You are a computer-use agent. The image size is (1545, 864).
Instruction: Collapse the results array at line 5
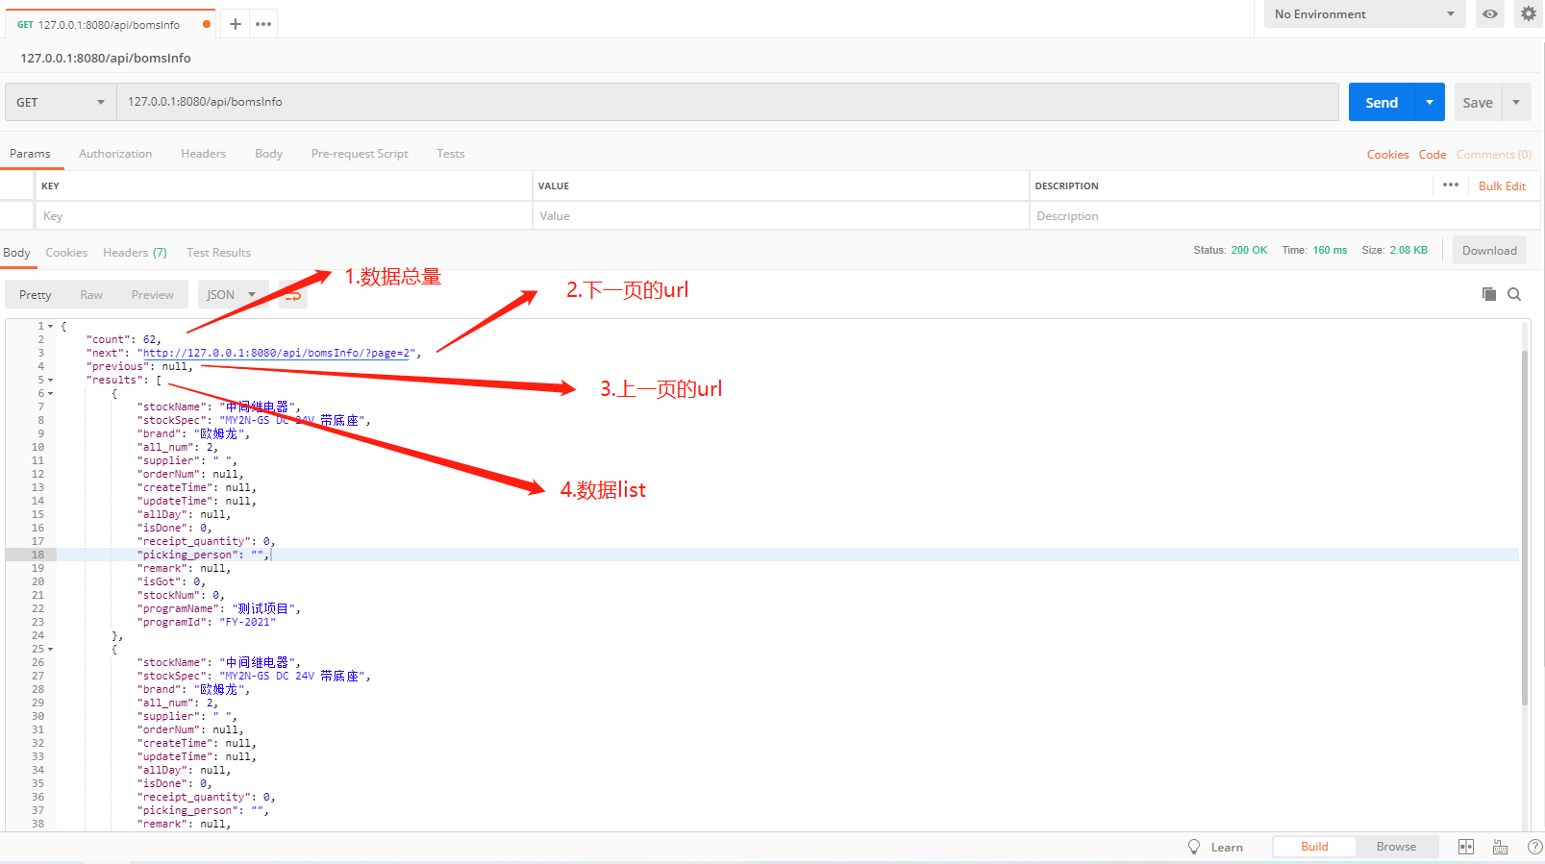pyautogui.click(x=51, y=380)
